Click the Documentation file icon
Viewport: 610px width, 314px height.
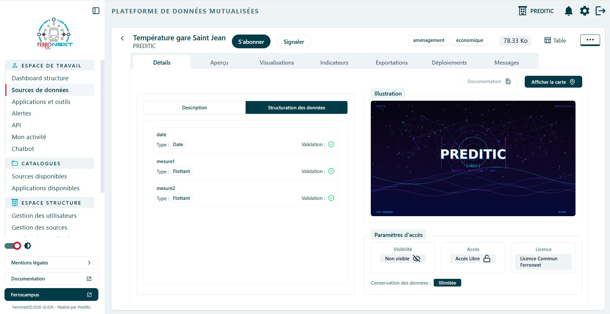coord(508,81)
